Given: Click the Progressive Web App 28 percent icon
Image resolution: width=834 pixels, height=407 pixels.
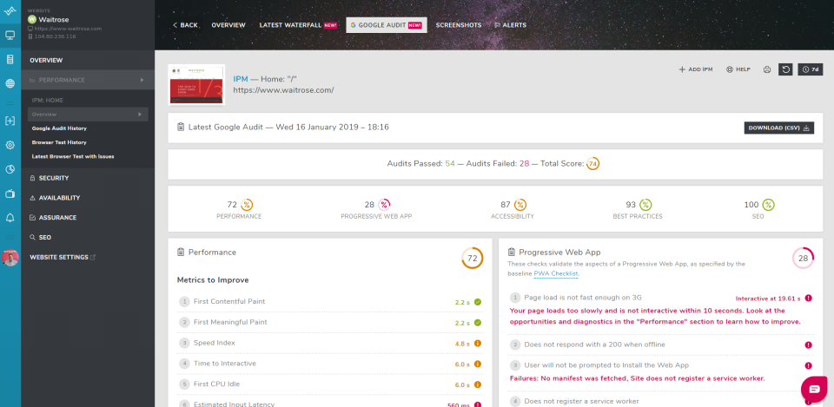Looking at the screenshot, I should [x=384, y=205].
